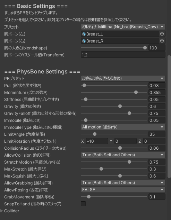Click the CollisionRadius slider handle

(120, 148)
